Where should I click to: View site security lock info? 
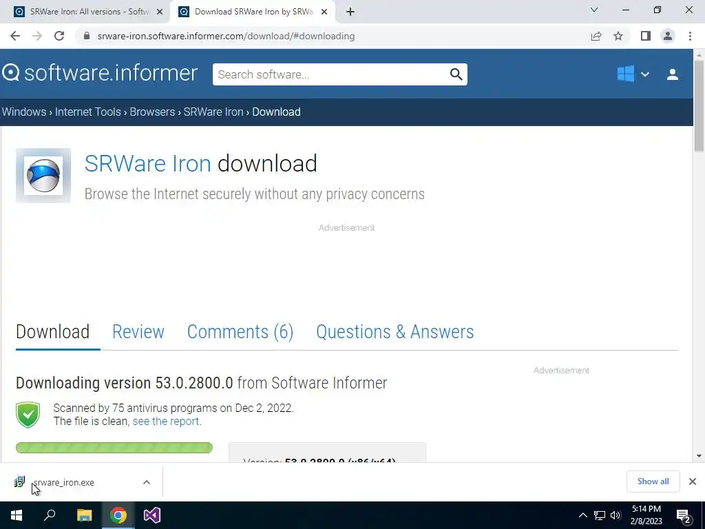[87, 36]
